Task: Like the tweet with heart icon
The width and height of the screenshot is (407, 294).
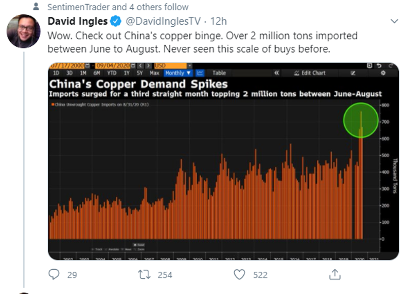Action: (239, 274)
